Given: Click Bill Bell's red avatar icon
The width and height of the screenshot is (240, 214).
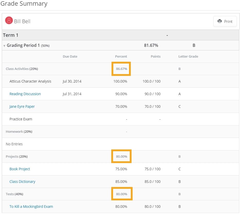Looking at the screenshot, I should (9, 21).
